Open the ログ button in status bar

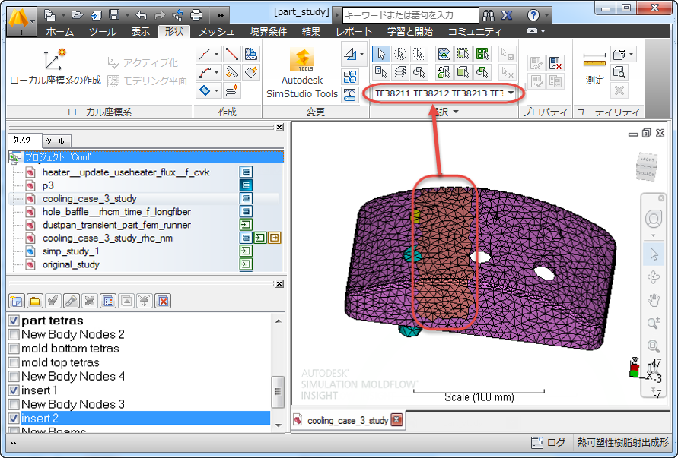(548, 443)
